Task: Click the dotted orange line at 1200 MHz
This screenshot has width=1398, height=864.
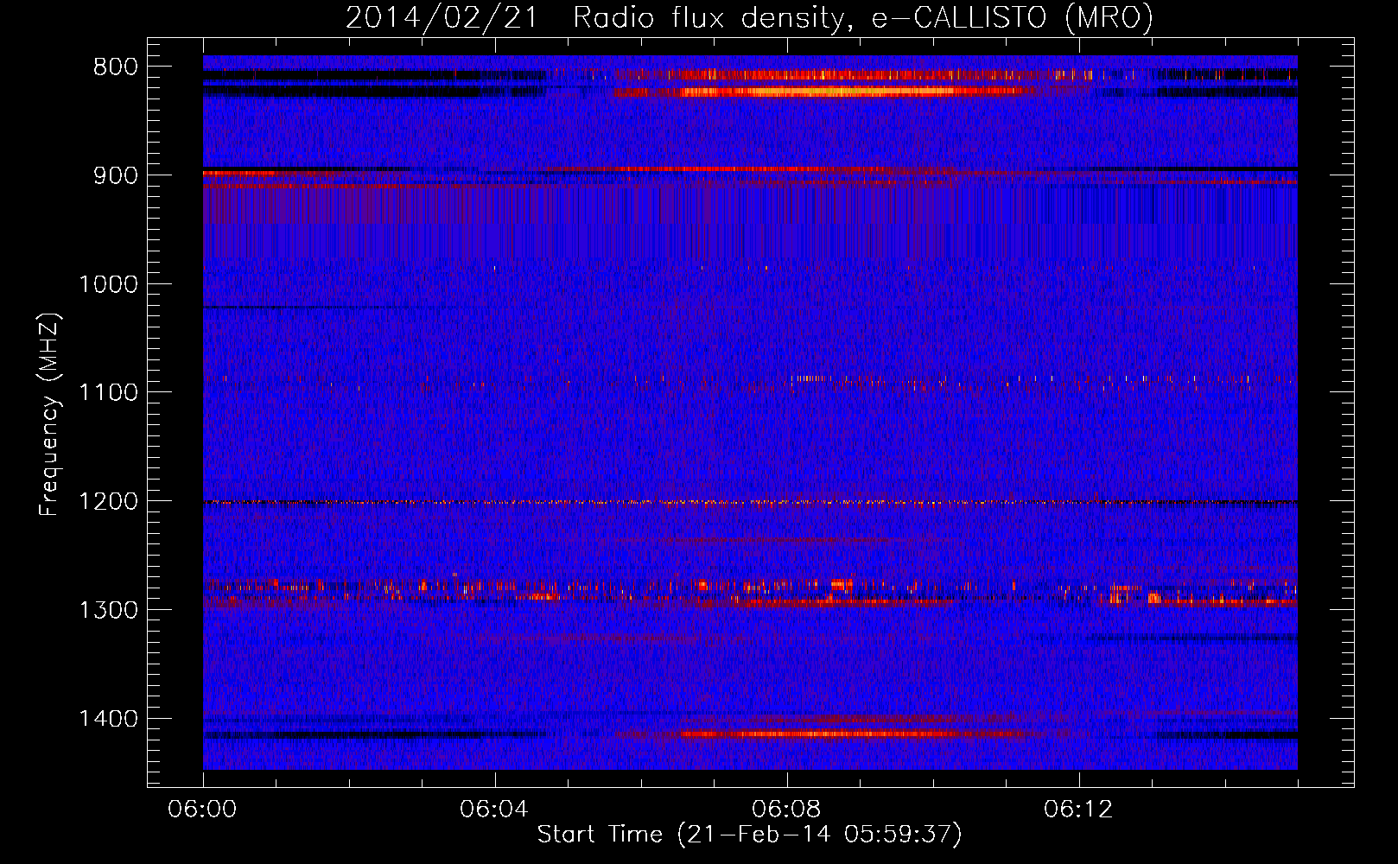Action: pos(750,502)
